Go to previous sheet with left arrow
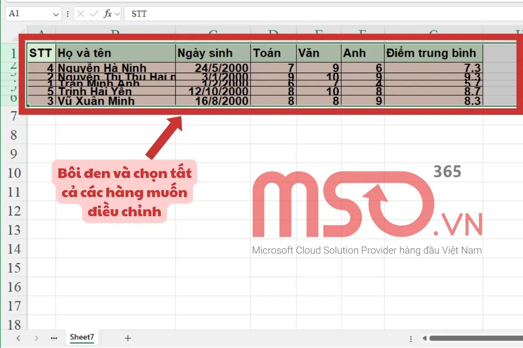523x348 pixels. pyautogui.click(x=18, y=338)
